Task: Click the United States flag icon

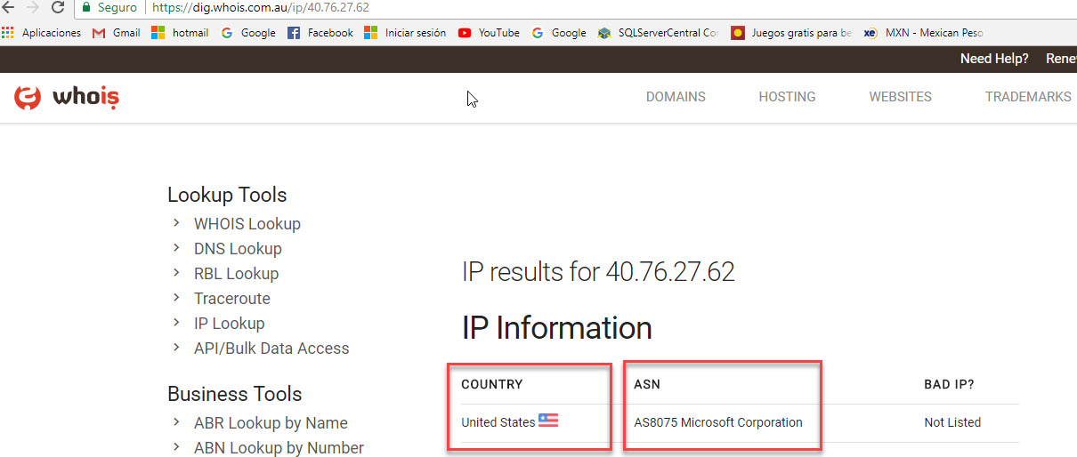Action: [x=548, y=421]
